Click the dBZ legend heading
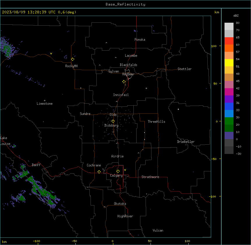Image resolution: width=251 pixels, height=245 pixels. (x=236, y=15)
